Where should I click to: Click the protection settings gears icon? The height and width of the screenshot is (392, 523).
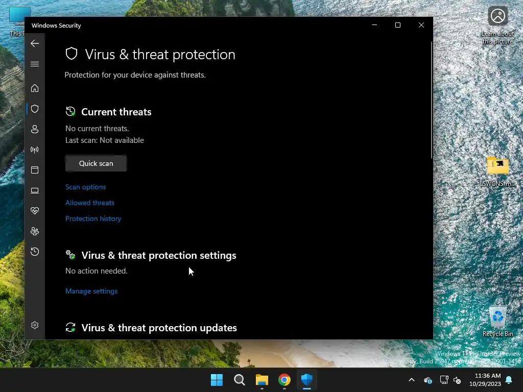click(x=70, y=255)
